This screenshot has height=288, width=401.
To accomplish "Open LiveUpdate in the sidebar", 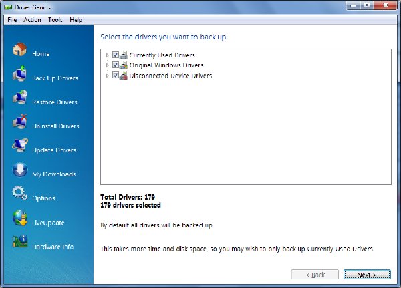I will tap(48, 223).
